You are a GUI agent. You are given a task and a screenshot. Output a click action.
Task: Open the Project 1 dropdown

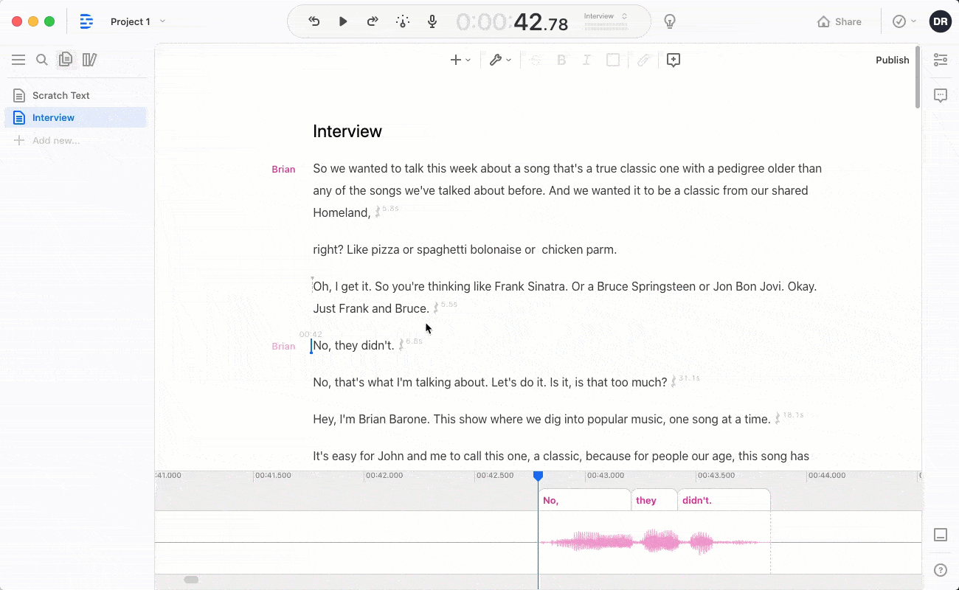point(137,21)
